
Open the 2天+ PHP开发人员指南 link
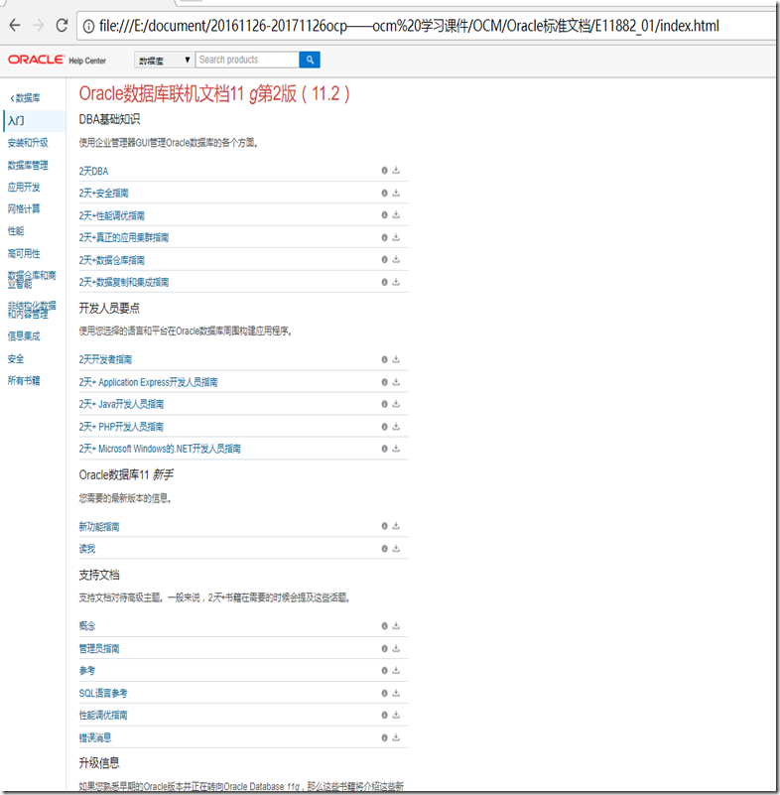click(122, 427)
